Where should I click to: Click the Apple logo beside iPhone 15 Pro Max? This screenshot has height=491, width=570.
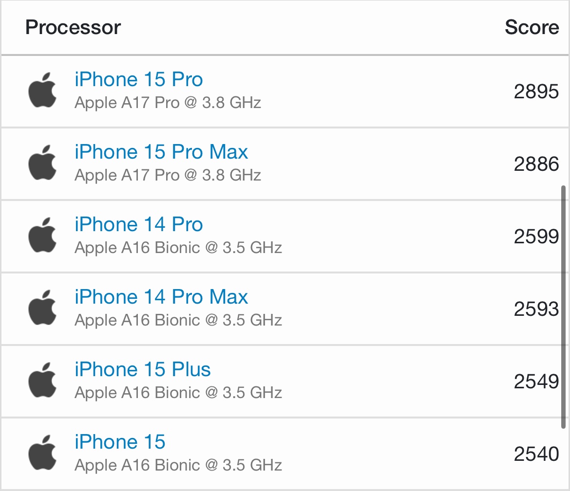point(42,163)
